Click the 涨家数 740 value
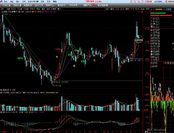Image resolution: width=174 pixels, height=133 pixels. (x=165, y=63)
